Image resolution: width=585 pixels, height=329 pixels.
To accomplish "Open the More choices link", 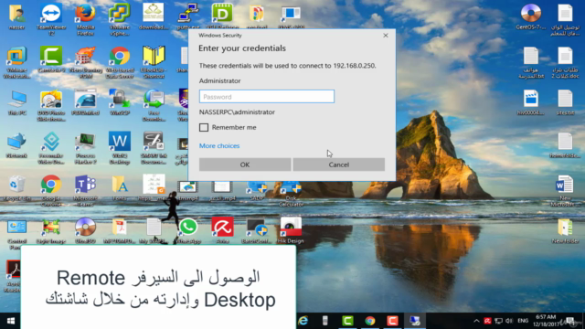I will (219, 146).
